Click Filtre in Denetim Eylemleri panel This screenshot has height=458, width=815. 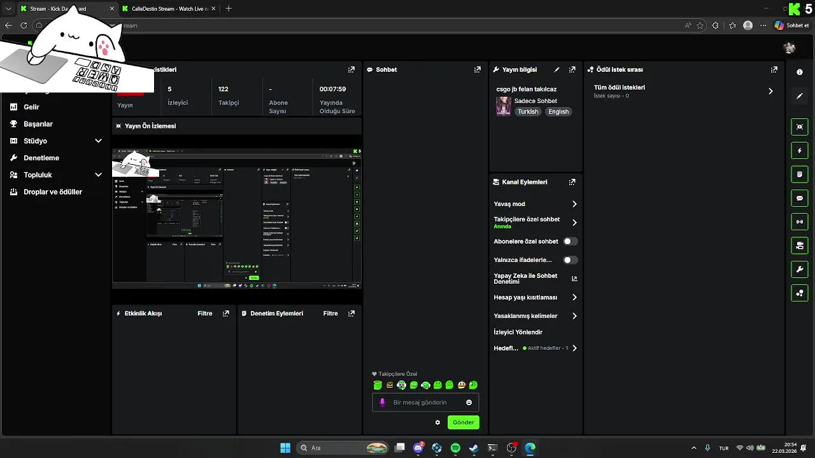click(330, 314)
